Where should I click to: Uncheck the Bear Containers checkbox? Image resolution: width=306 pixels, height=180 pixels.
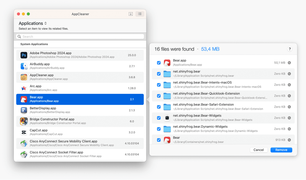click(x=159, y=140)
